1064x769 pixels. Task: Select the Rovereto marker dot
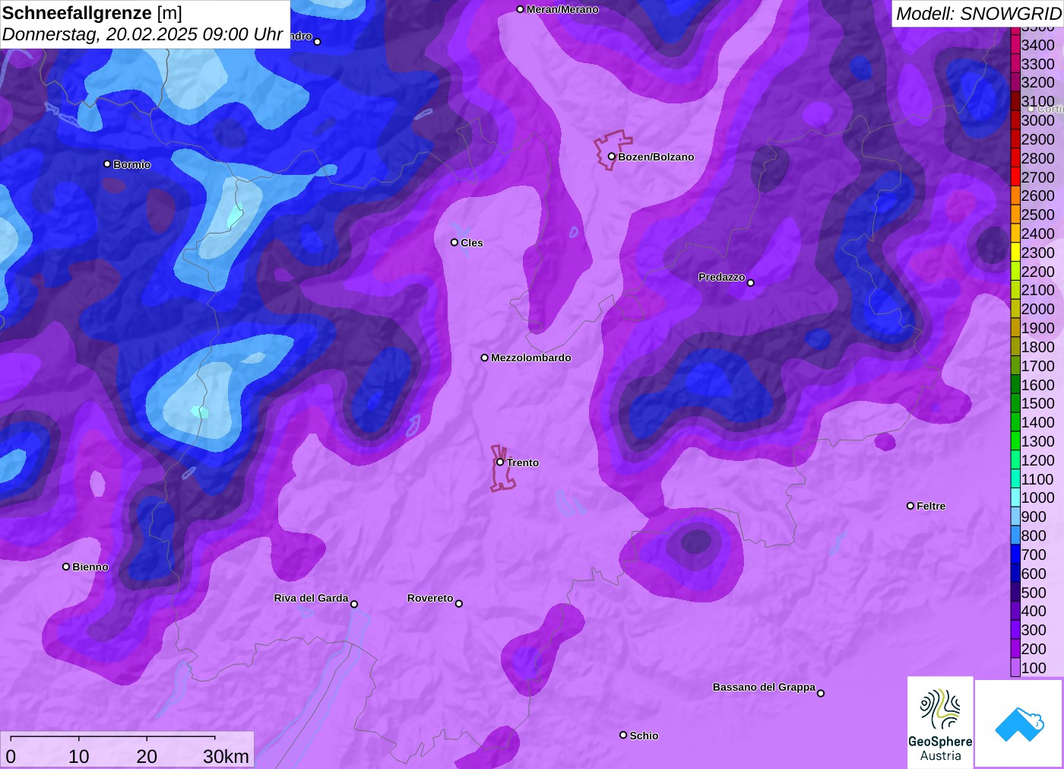pos(458,604)
